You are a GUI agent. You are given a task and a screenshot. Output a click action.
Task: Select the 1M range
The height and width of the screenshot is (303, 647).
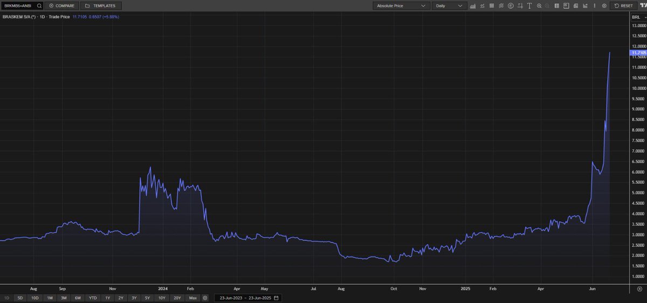click(49, 298)
